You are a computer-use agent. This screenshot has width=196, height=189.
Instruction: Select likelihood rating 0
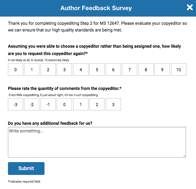pyautogui.click(x=16, y=69)
